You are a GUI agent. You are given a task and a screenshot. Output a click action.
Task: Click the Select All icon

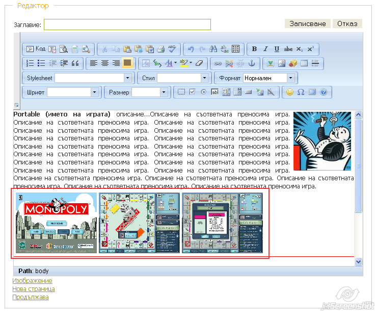point(235,49)
